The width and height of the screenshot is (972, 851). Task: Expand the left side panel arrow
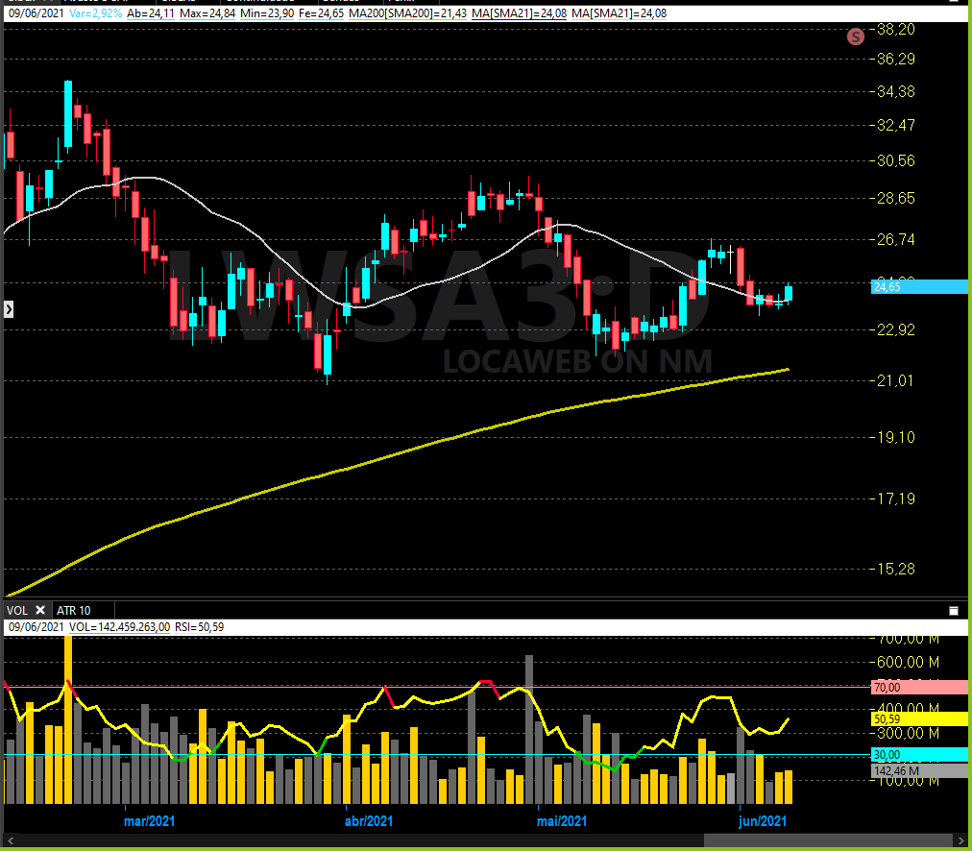tap(9, 308)
